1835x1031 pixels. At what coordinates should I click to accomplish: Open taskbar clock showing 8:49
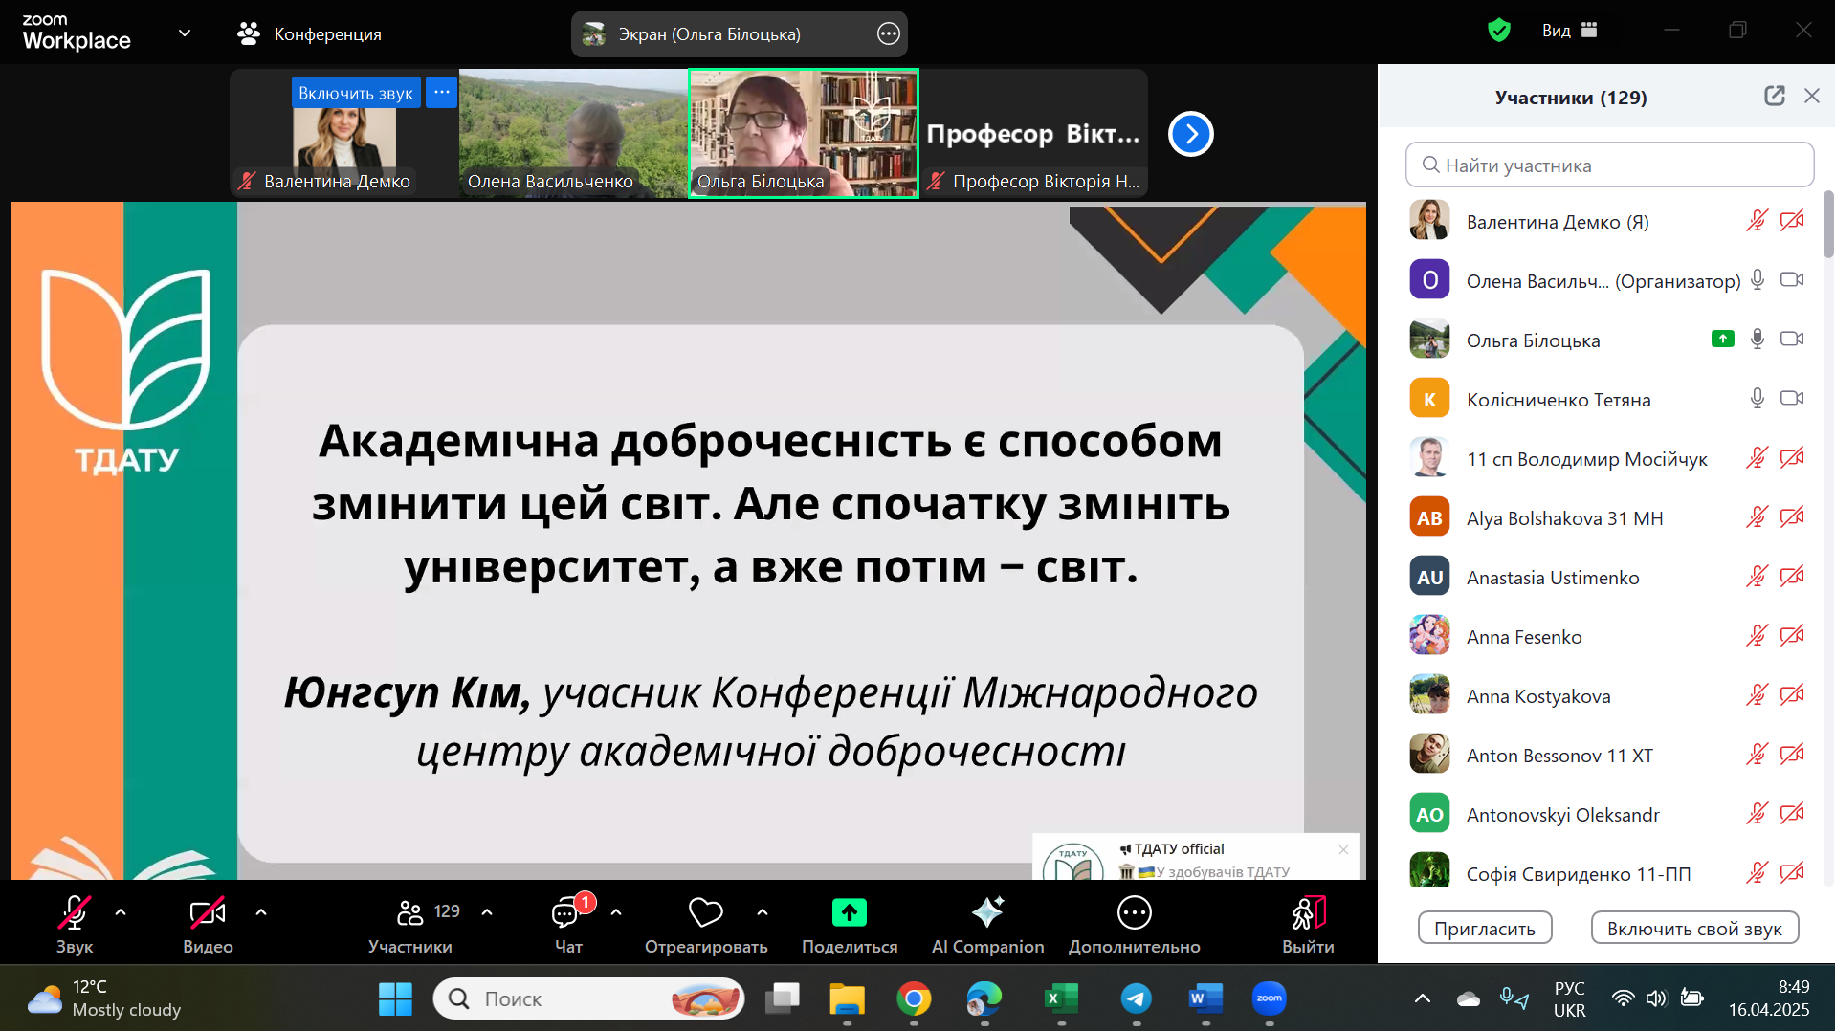pyautogui.click(x=1769, y=998)
